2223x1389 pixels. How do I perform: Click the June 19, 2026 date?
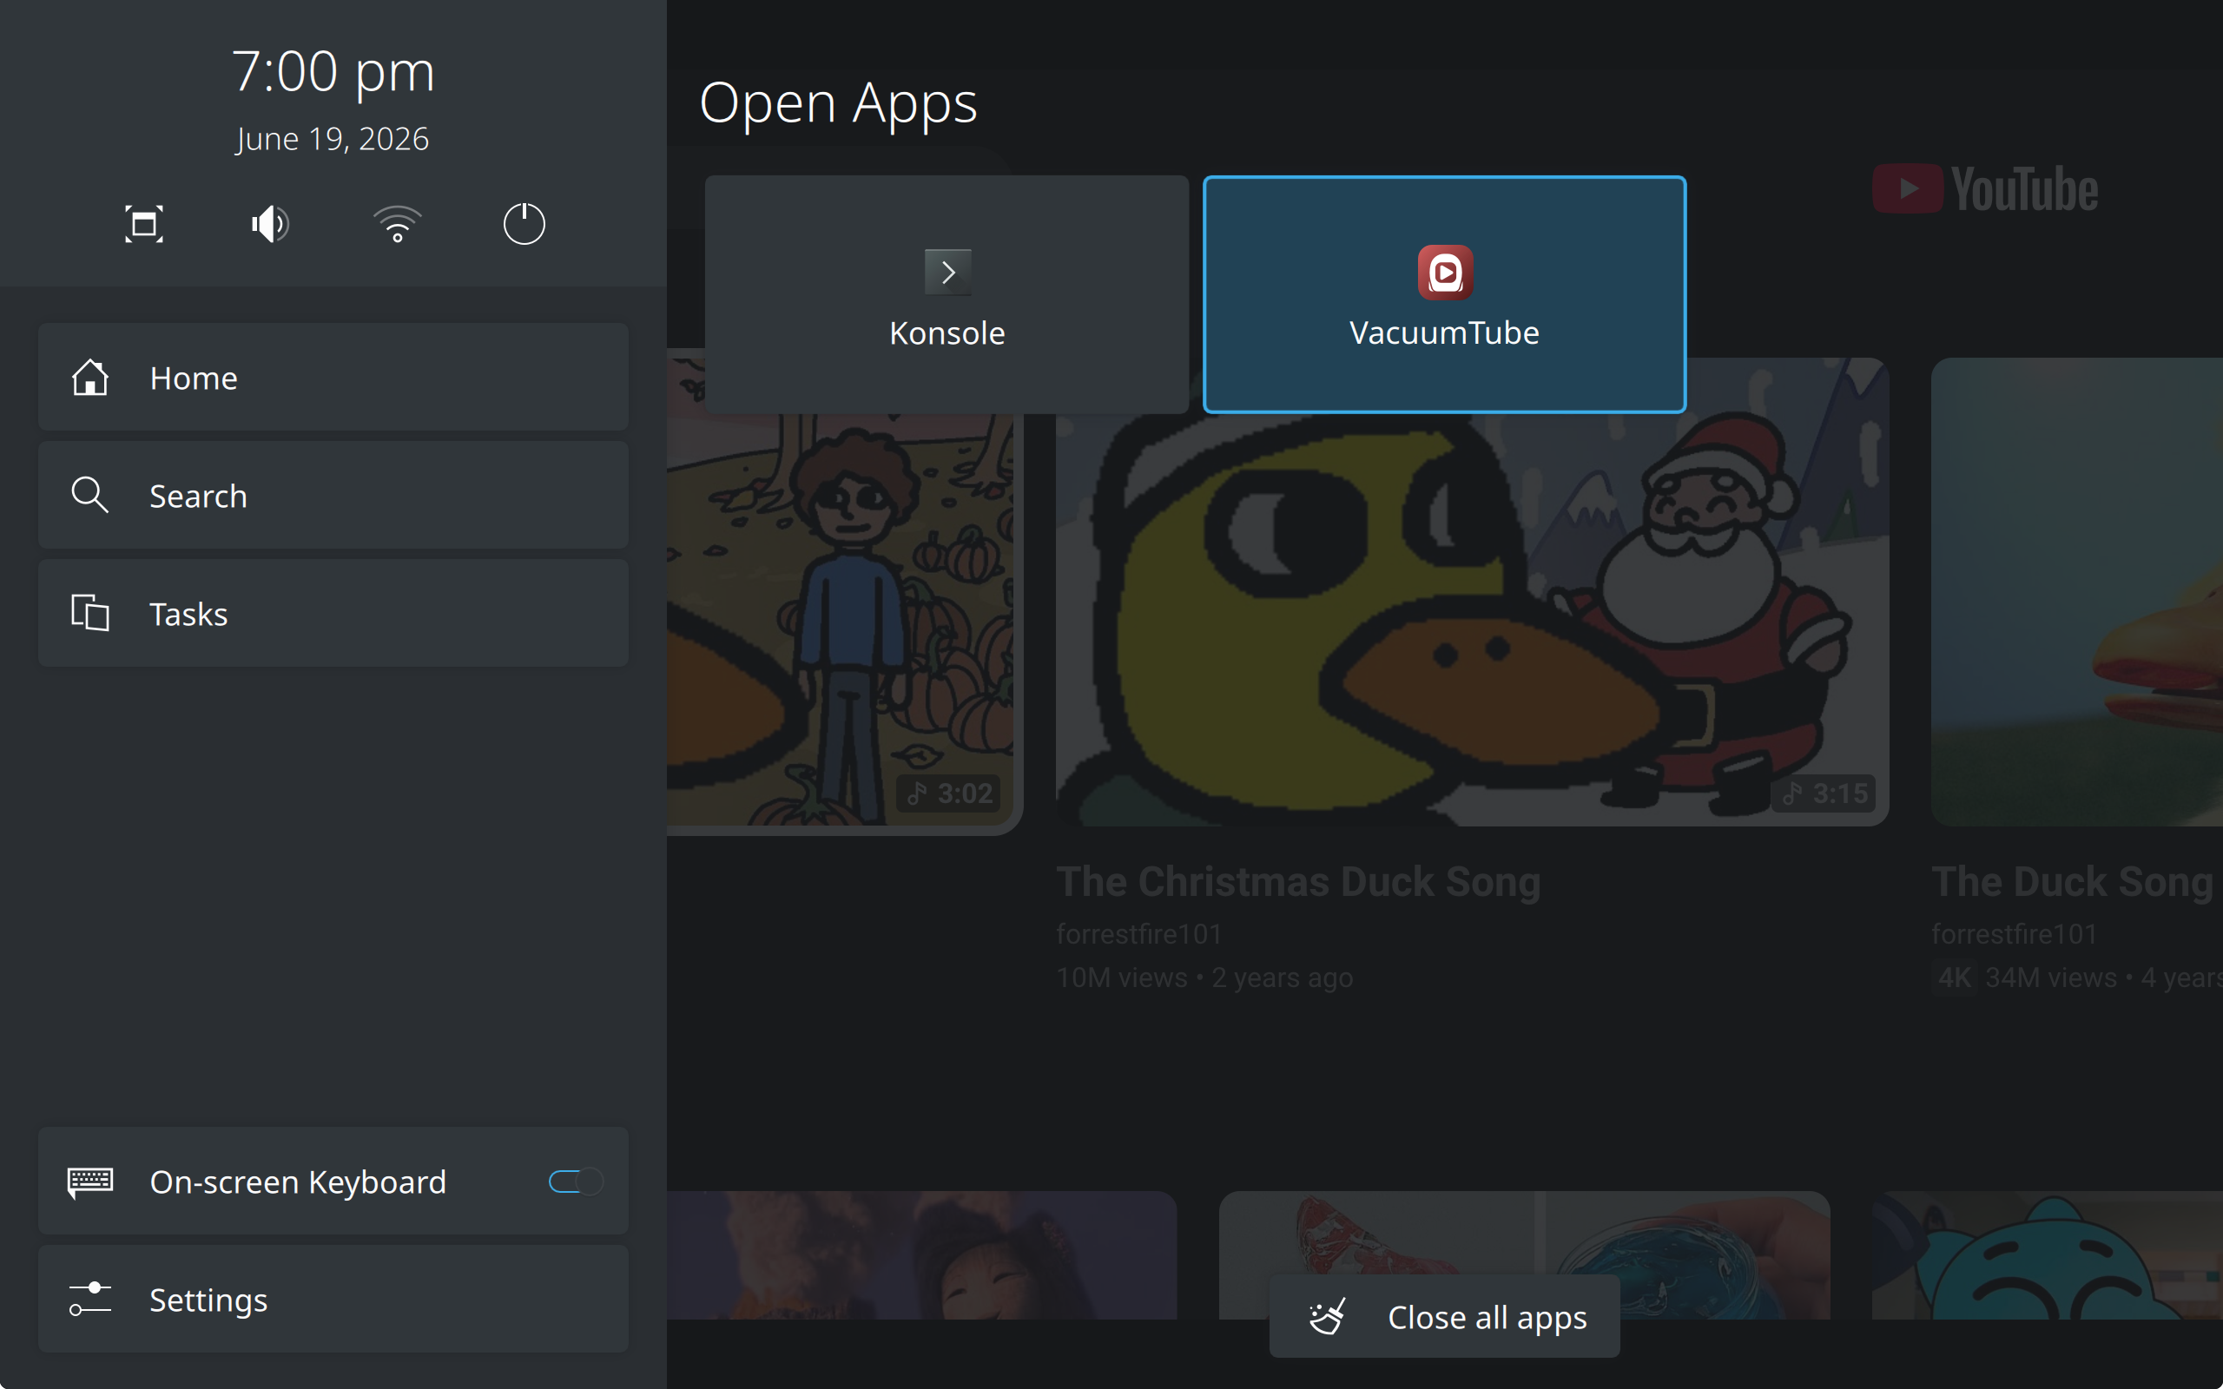point(333,139)
